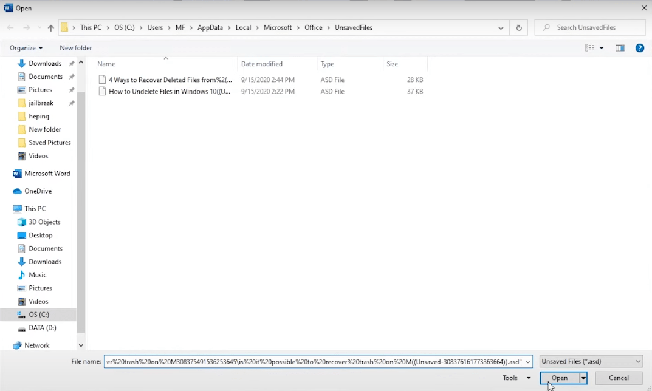Select the 3D Objects folder

point(44,222)
